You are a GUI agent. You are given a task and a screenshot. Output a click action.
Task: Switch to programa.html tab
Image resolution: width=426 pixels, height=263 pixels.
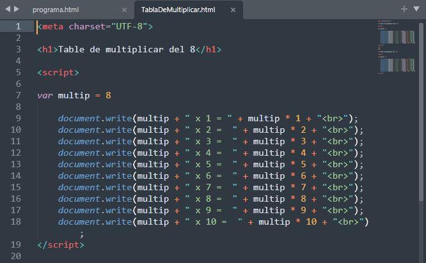[56, 10]
